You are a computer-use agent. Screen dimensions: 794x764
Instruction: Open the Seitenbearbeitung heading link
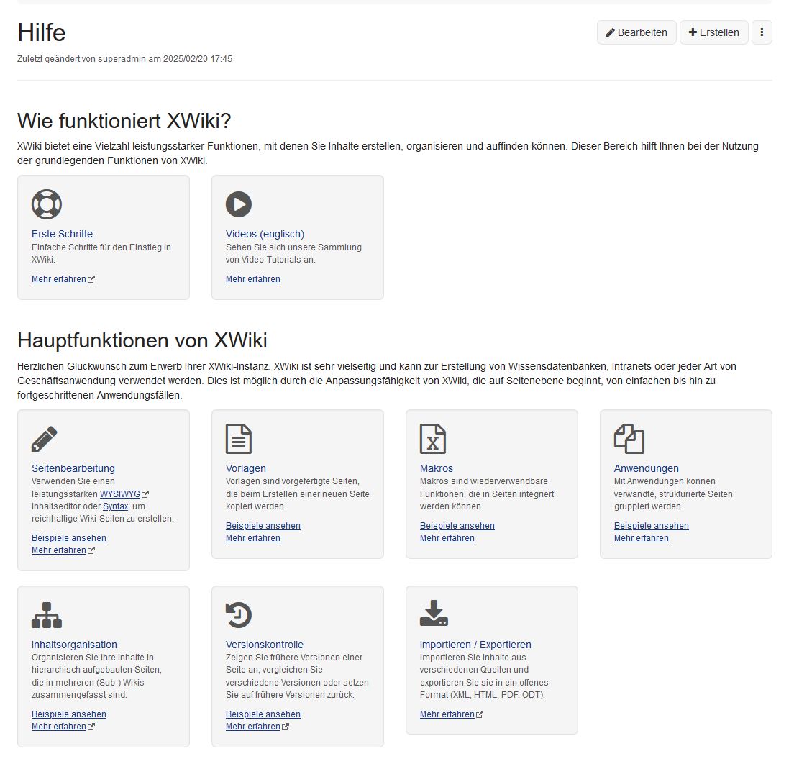[x=73, y=468]
